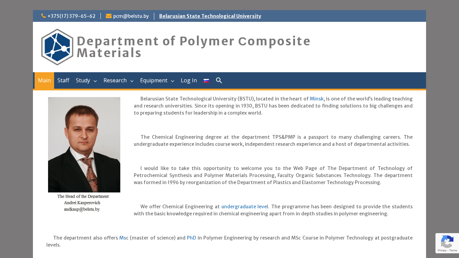Open the Staff menu item
This screenshot has width=459, height=258.
click(x=63, y=81)
